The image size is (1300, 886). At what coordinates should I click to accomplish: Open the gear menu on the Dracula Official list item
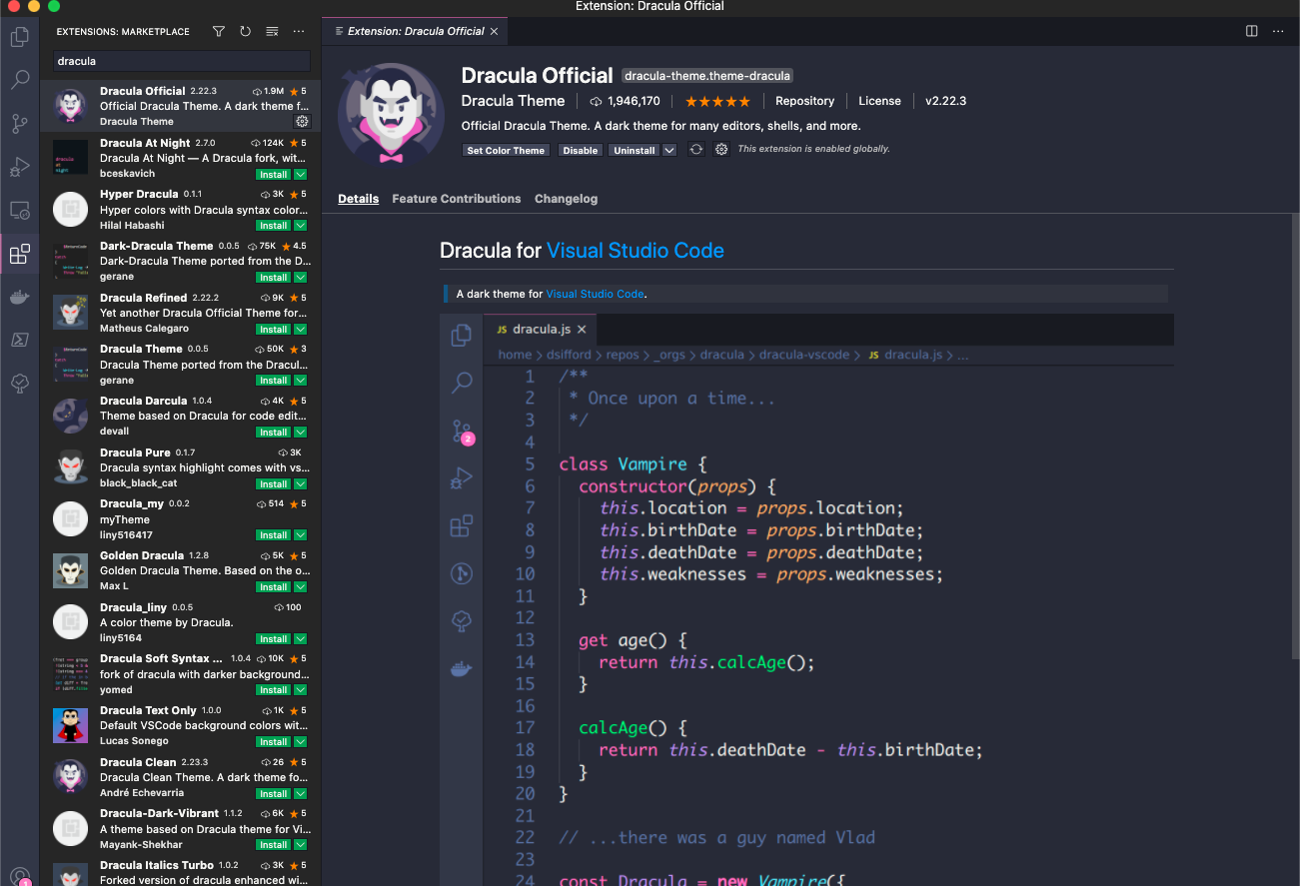pos(302,121)
